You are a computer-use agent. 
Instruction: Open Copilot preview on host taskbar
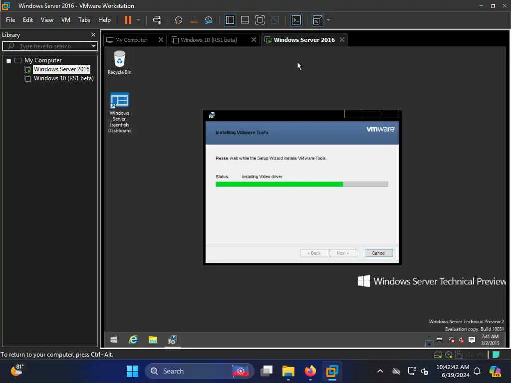coord(495,371)
